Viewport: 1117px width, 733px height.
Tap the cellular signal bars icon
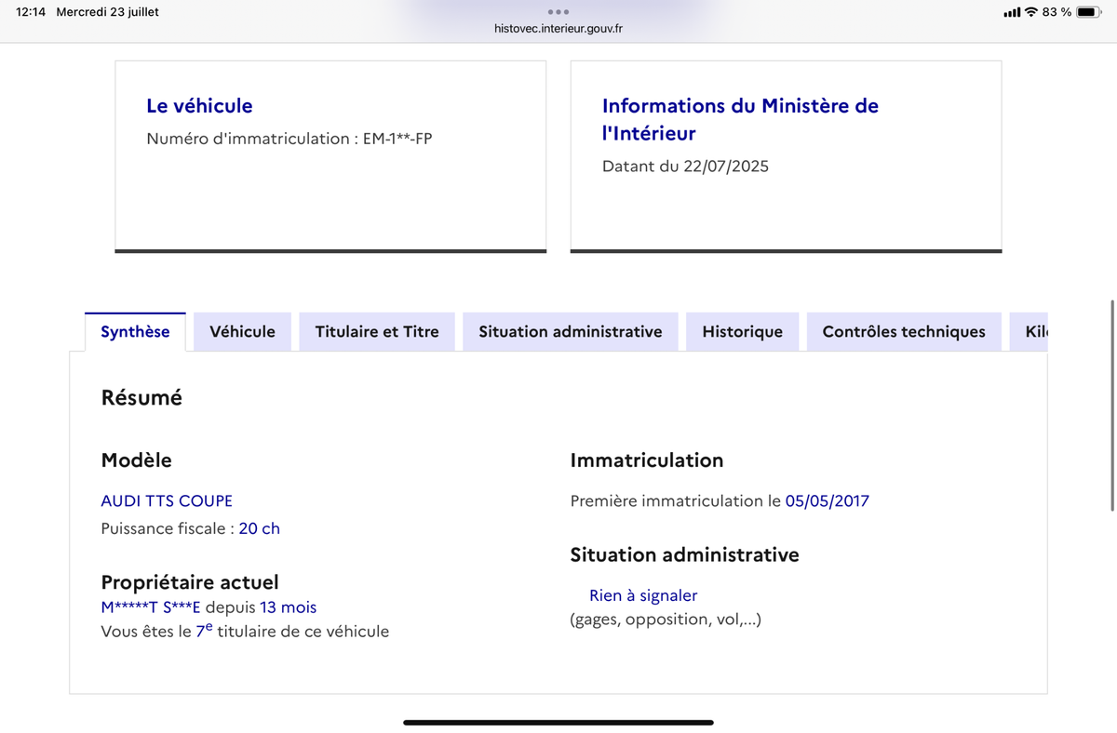tap(1012, 13)
